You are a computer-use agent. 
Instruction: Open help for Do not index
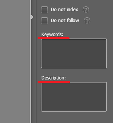[86, 9]
